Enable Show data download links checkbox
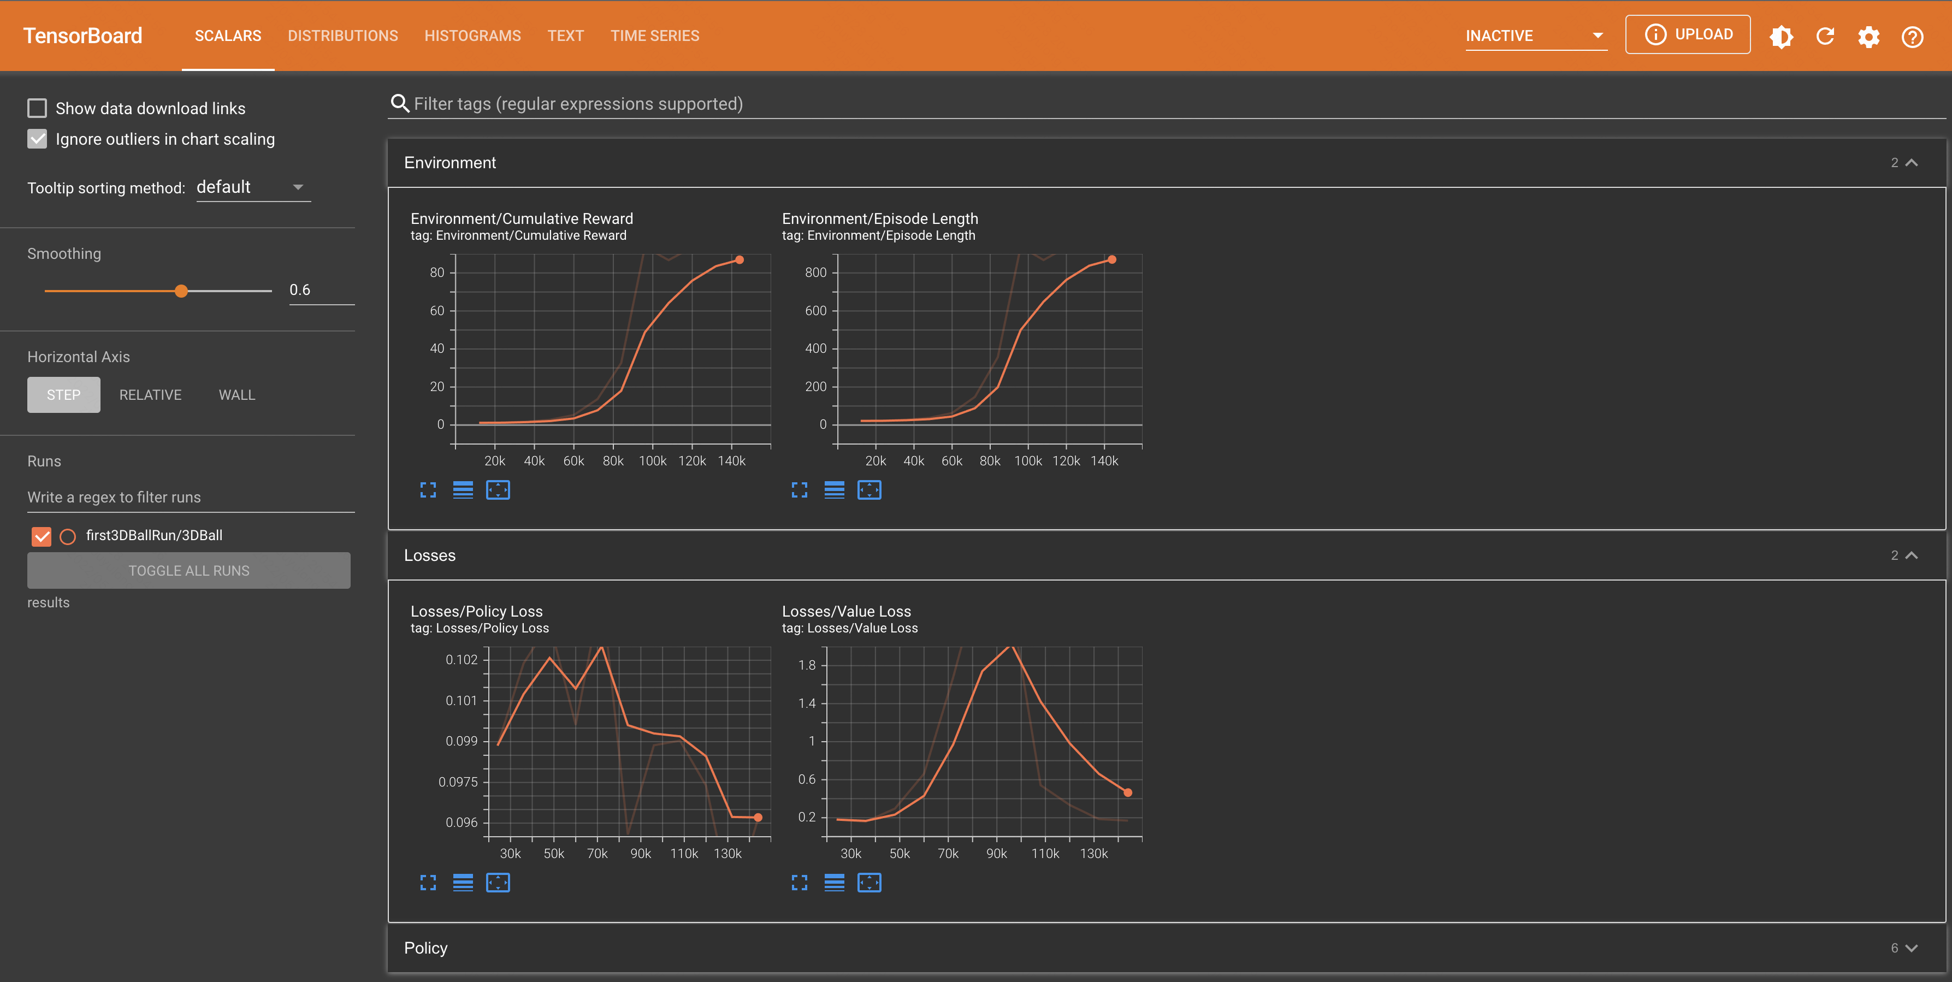 click(x=37, y=108)
